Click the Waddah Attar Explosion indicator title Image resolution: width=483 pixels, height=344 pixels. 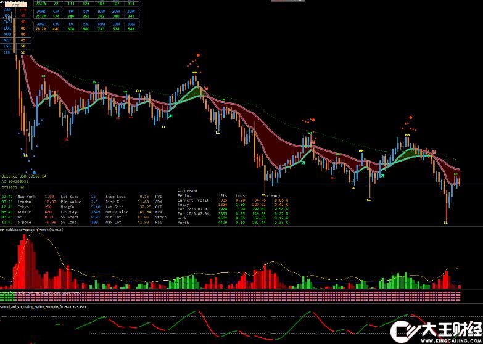pos(32,230)
